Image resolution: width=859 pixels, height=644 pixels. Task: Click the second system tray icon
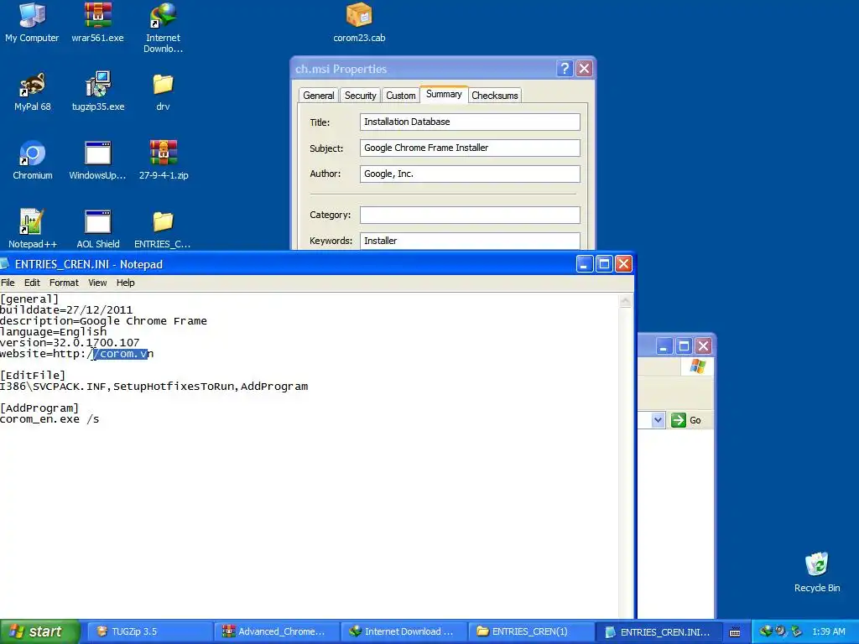[x=780, y=631]
